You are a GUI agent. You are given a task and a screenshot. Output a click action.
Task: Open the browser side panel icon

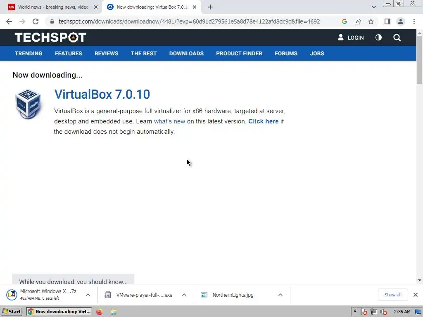point(387,21)
